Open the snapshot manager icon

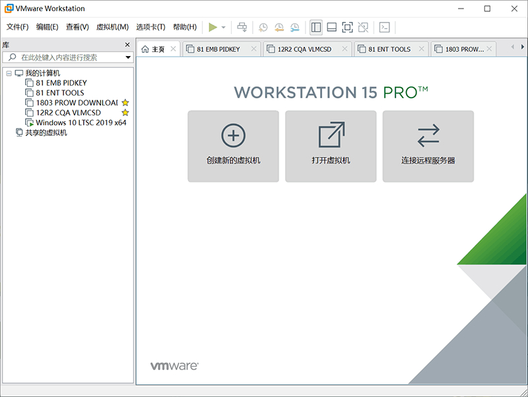294,27
